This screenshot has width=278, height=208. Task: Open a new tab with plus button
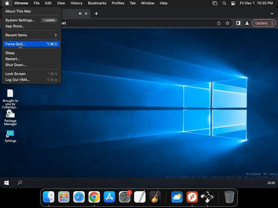pos(96,14)
